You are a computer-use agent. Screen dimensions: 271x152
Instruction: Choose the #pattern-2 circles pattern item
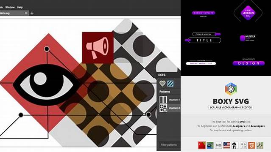[x=170, y=108]
